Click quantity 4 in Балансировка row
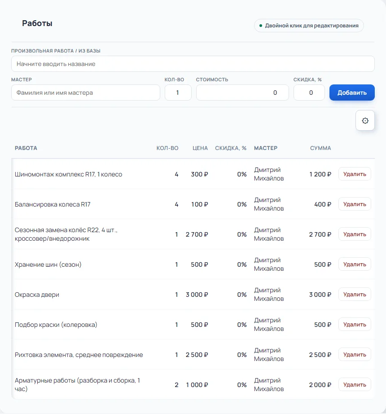The image size is (386, 414). [x=176, y=204]
